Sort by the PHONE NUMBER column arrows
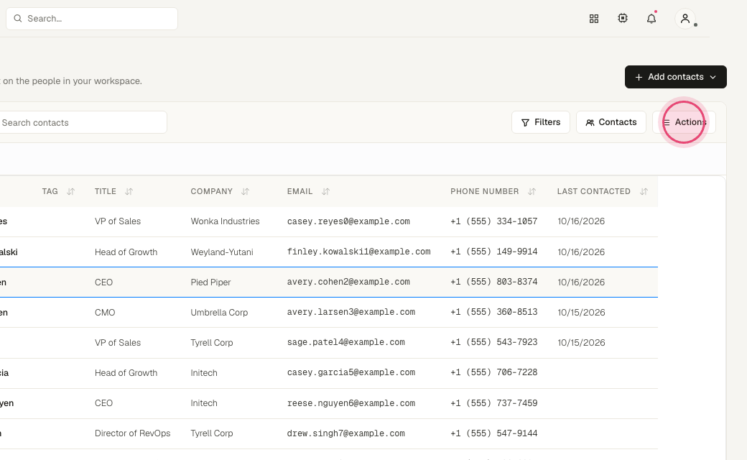 pyautogui.click(x=532, y=192)
